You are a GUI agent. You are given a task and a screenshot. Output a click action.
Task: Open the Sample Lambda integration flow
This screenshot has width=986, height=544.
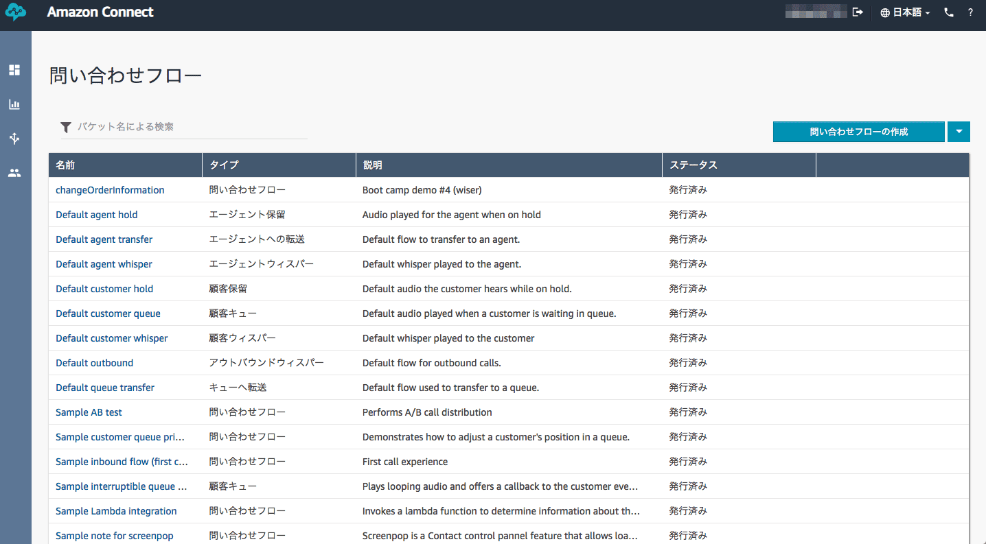pyautogui.click(x=116, y=511)
